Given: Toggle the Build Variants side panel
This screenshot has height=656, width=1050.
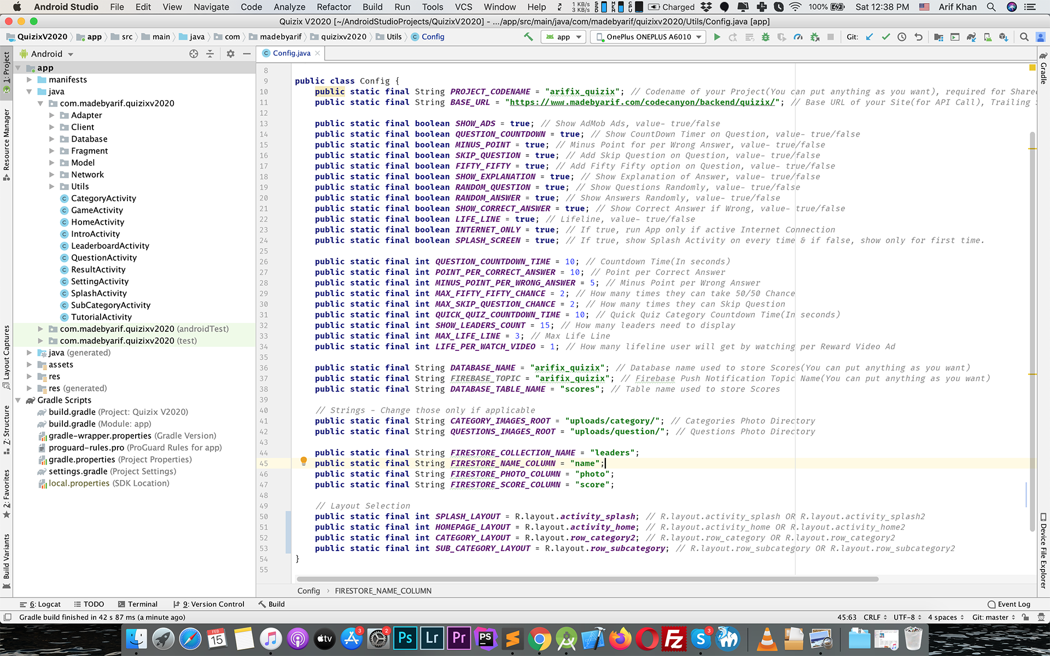Looking at the screenshot, I should click(7, 558).
